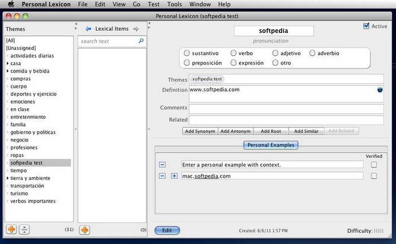Click the Comments field
The height and width of the screenshot is (244, 396).
[x=286, y=109]
